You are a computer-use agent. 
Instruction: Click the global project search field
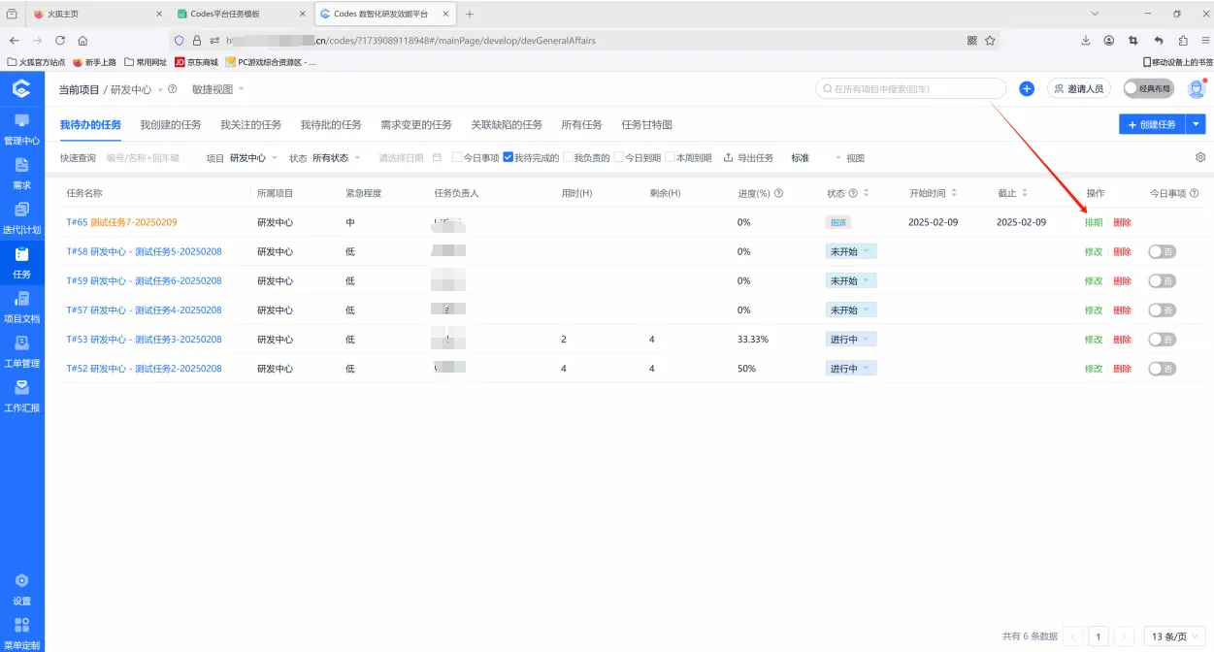click(910, 88)
